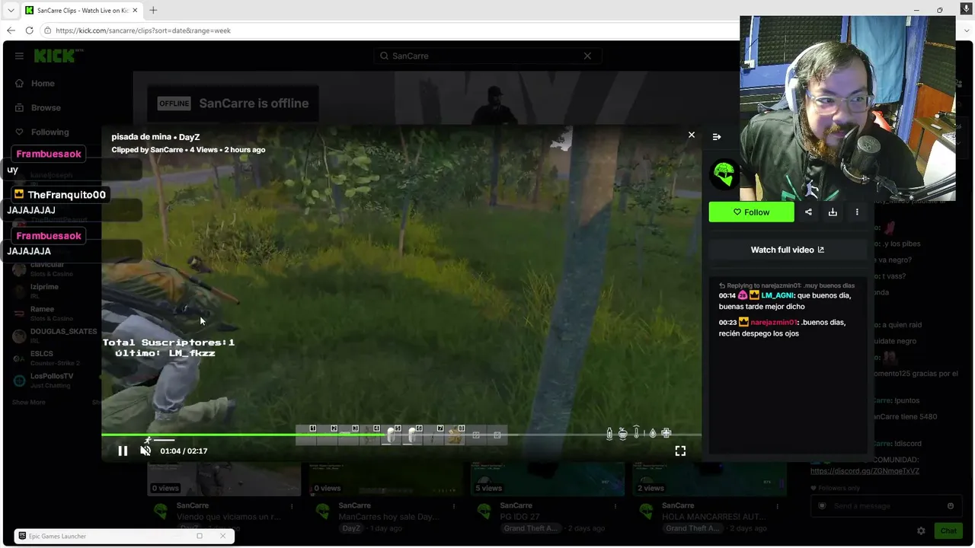Go back to the previous page
The width and height of the screenshot is (975, 548).
11,30
